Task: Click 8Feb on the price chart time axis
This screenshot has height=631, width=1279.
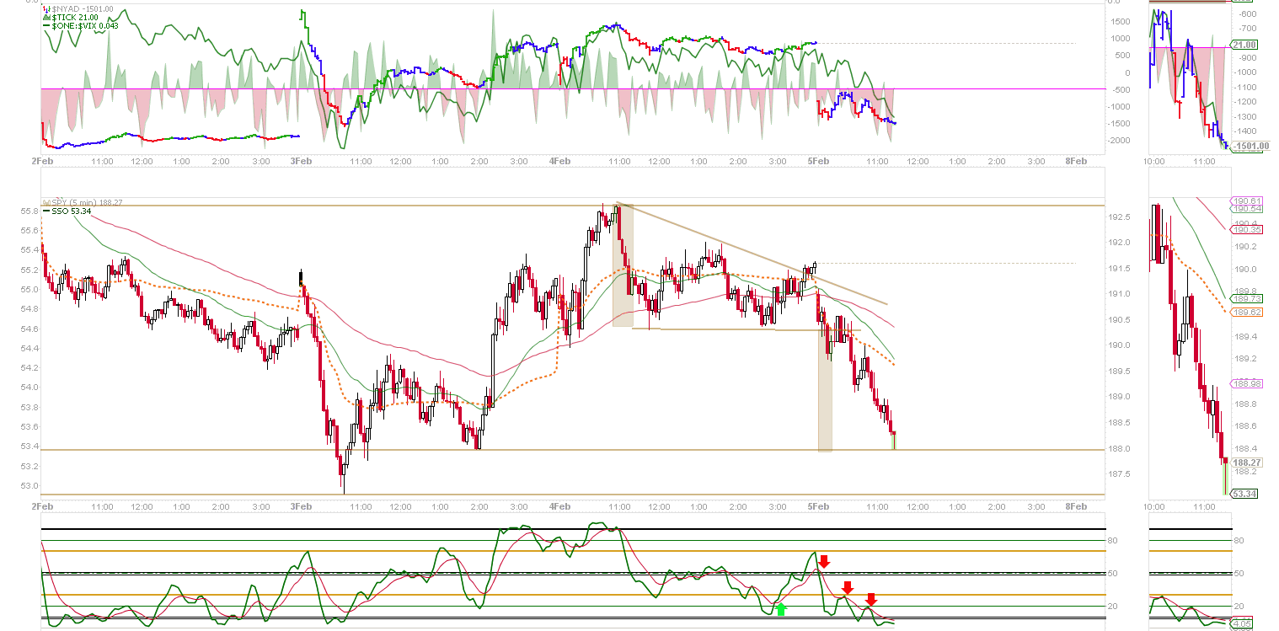Action: 1076,506
